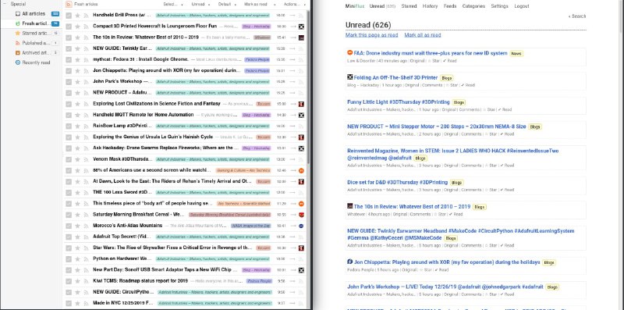The image size is (624, 310).
Task: Click publish icon on Compact 3D Printed Hovercraft row
Action: point(86,27)
